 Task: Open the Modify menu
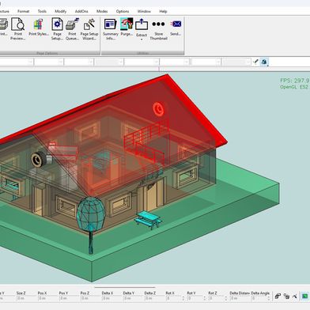point(60,11)
